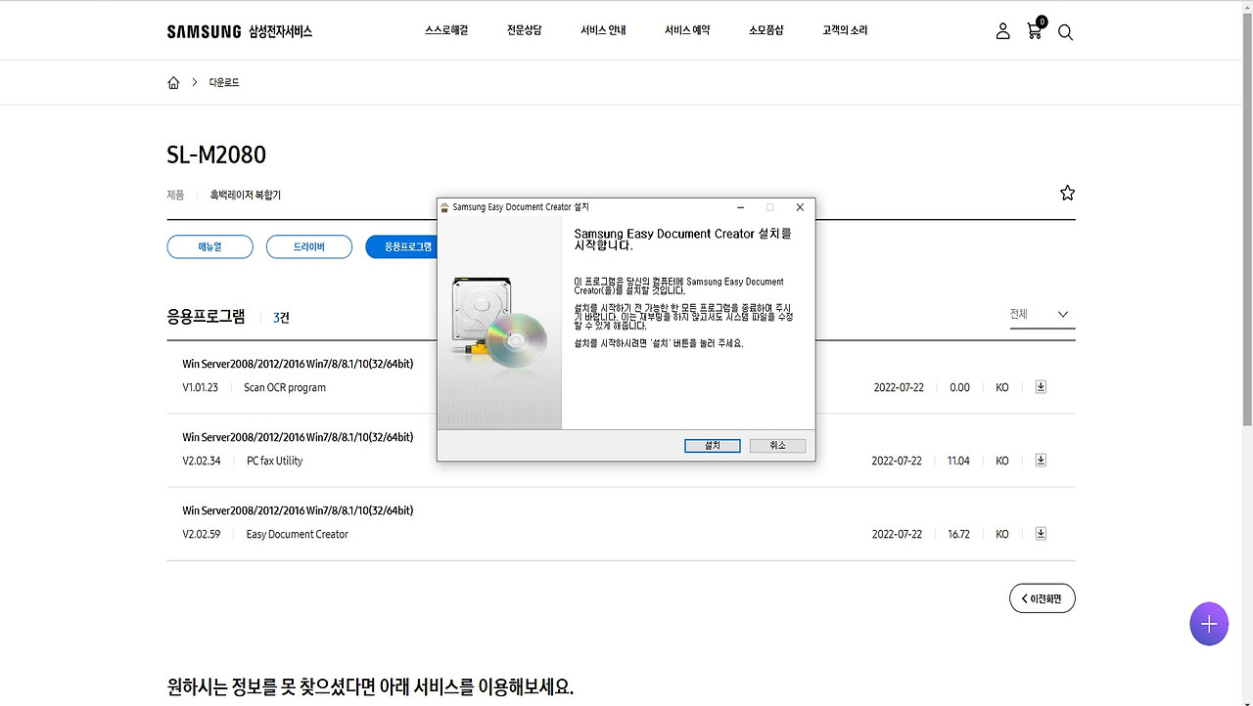The width and height of the screenshot is (1253, 706).
Task: Open the purple plus floating action button
Action: coord(1209,624)
